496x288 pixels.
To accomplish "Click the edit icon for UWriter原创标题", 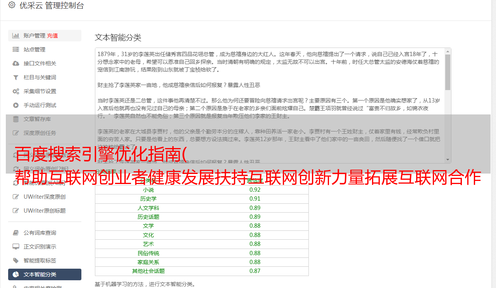I will [16, 211].
